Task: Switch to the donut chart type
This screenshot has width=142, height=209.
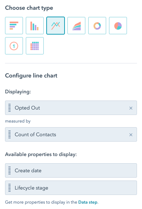Action: [97, 26]
